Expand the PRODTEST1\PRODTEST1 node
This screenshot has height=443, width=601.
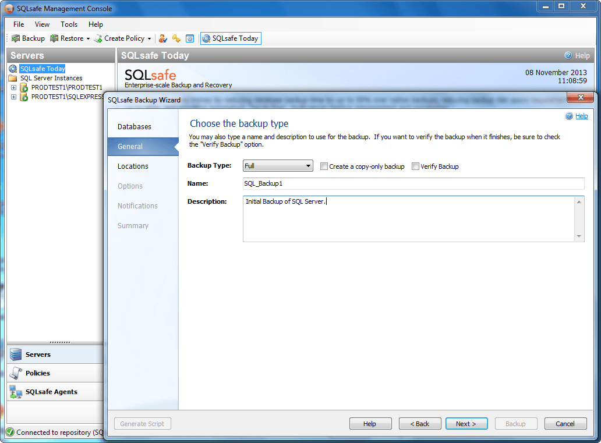[13, 87]
